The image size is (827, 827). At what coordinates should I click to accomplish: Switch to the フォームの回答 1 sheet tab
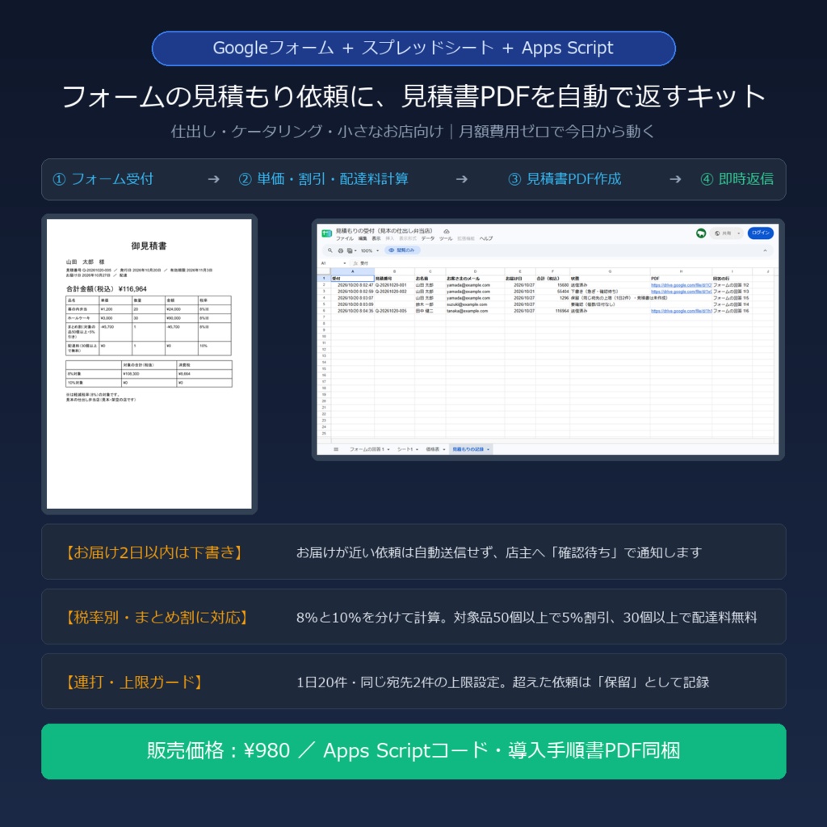pyautogui.click(x=367, y=449)
